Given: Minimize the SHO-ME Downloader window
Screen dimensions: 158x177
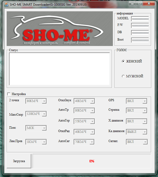Looking at the screenshot, I should pyautogui.click(x=132, y=4).
